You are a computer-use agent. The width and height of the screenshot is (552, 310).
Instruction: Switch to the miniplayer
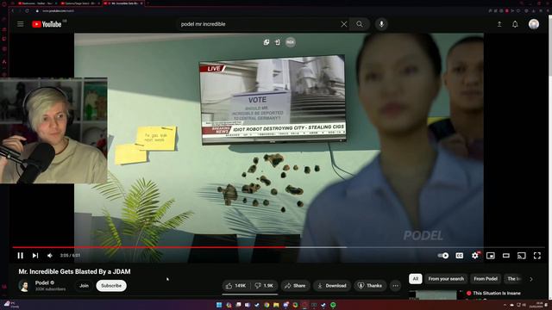tap(491, 256)
